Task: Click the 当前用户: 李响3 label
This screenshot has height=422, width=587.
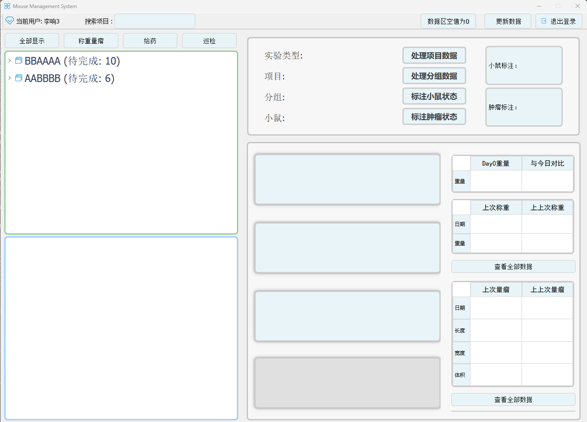Action: click(38, 21)
